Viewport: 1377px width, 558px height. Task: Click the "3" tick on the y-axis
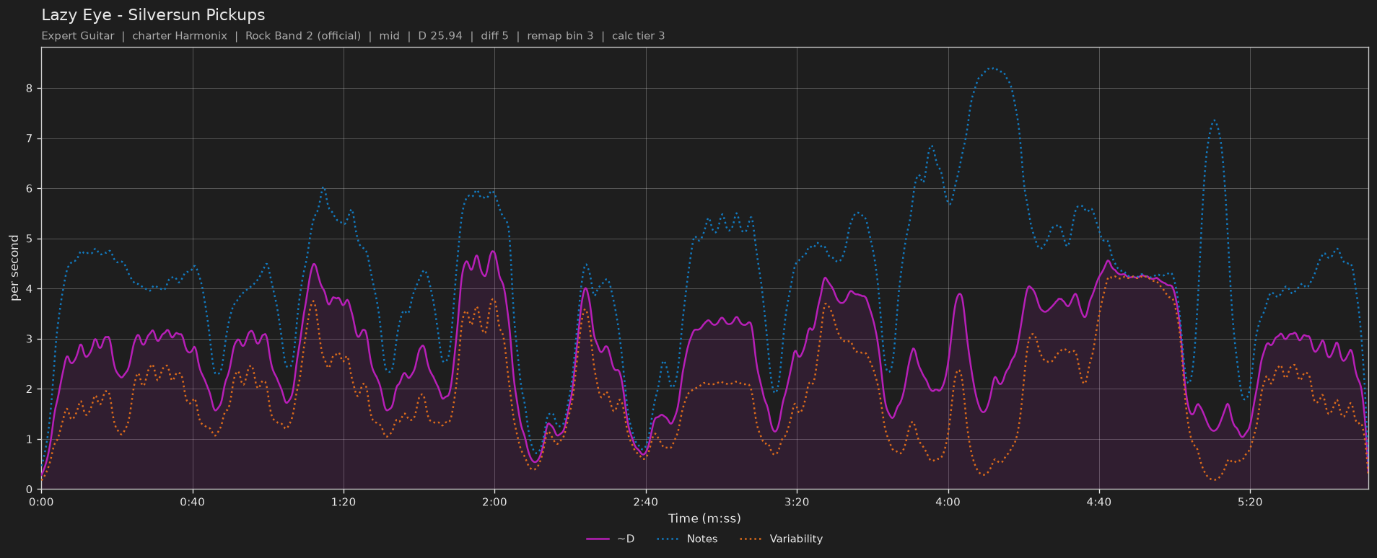pos(30,339)
